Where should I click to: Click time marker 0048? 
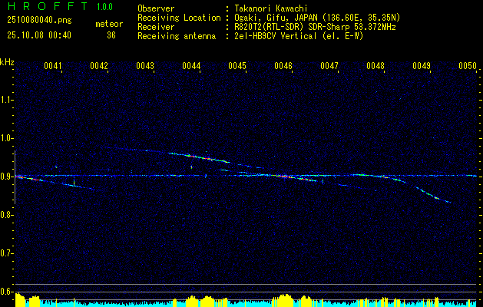point(375,66)
